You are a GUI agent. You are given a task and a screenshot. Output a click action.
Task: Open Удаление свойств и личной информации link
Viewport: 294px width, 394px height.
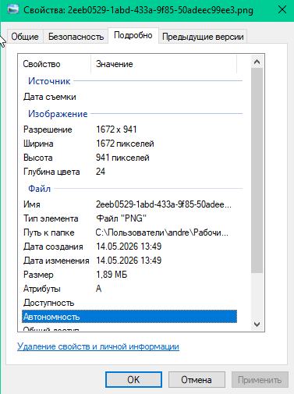pos(98,346)
